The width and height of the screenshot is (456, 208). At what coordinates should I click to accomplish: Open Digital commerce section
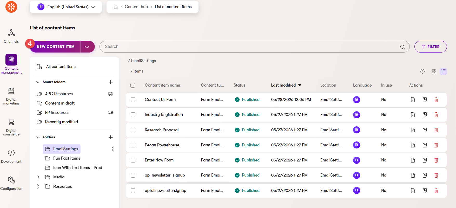(x=11, y=127)
